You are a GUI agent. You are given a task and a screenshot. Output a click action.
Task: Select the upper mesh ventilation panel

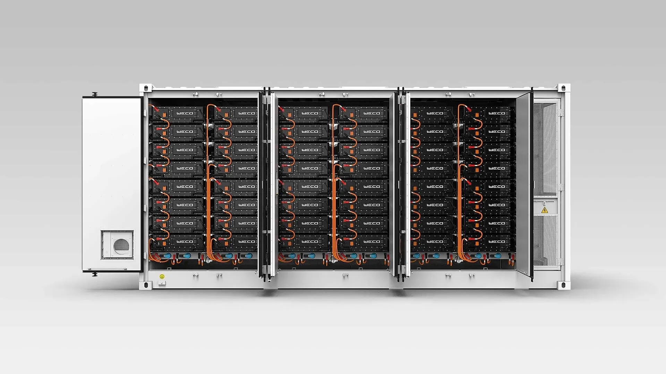tap(545, 149)
